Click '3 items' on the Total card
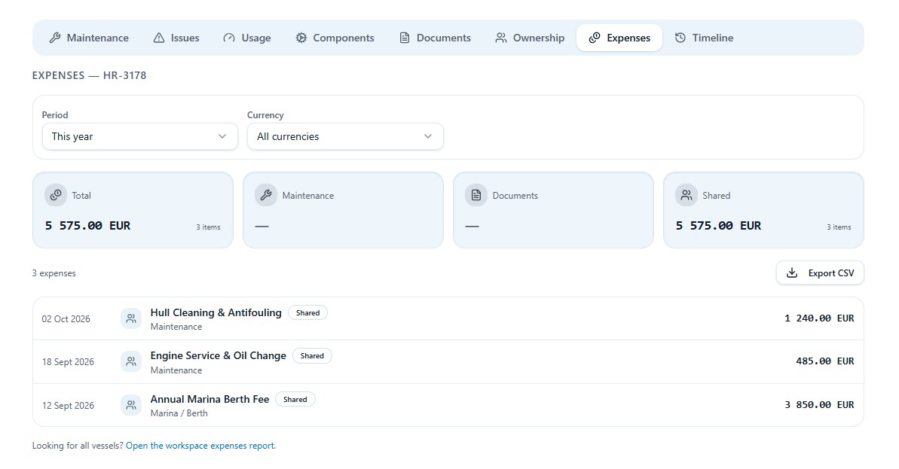Viewport: 899px width, 469px height. (208, 227)
